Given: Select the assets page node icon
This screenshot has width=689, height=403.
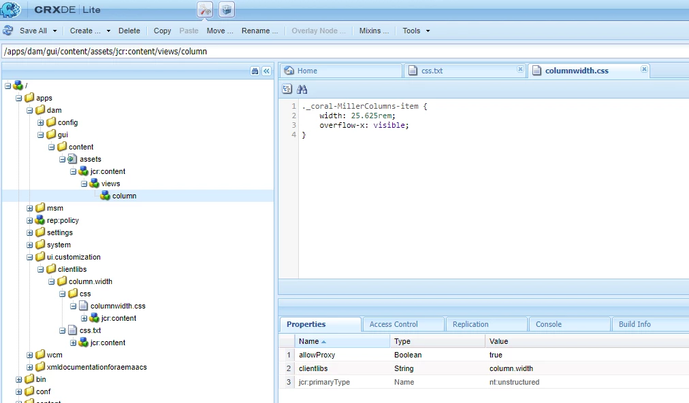Looking at the screenshot, I should click(72, 159).
